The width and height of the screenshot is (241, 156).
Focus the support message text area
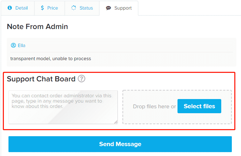63,107
